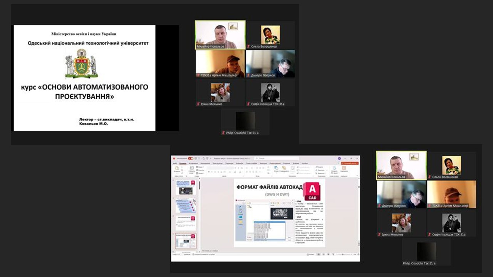
Task: Switch to Slide Sorter view in status bar
Action: click(x=323, y=254)
